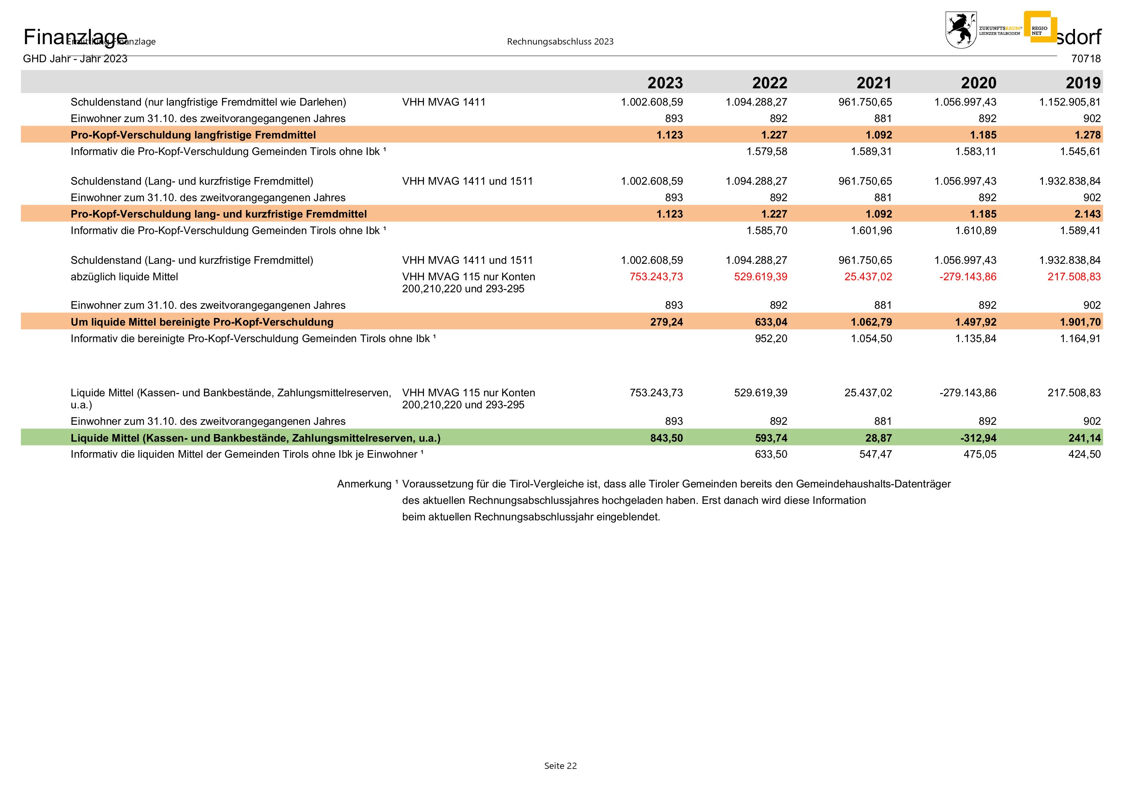Click the griffin coat of arms logo
1124x795 pixels.
tap(961, 30)
